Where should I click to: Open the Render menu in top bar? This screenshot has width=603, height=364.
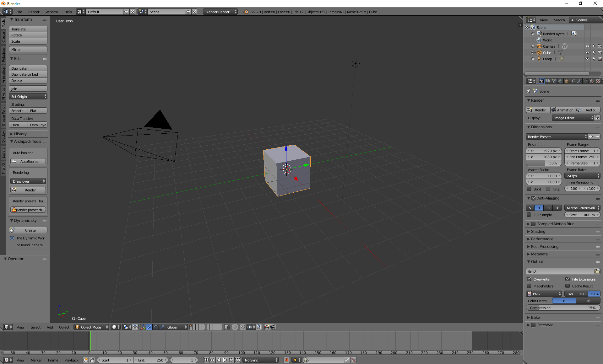pyautogui.click(x=34, y=12)
